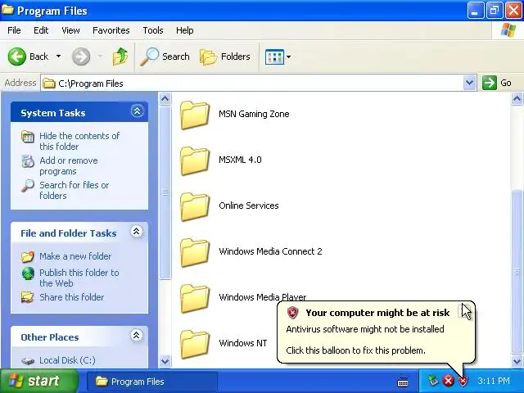Click the balloon text to fix problem

click(355, 350)
